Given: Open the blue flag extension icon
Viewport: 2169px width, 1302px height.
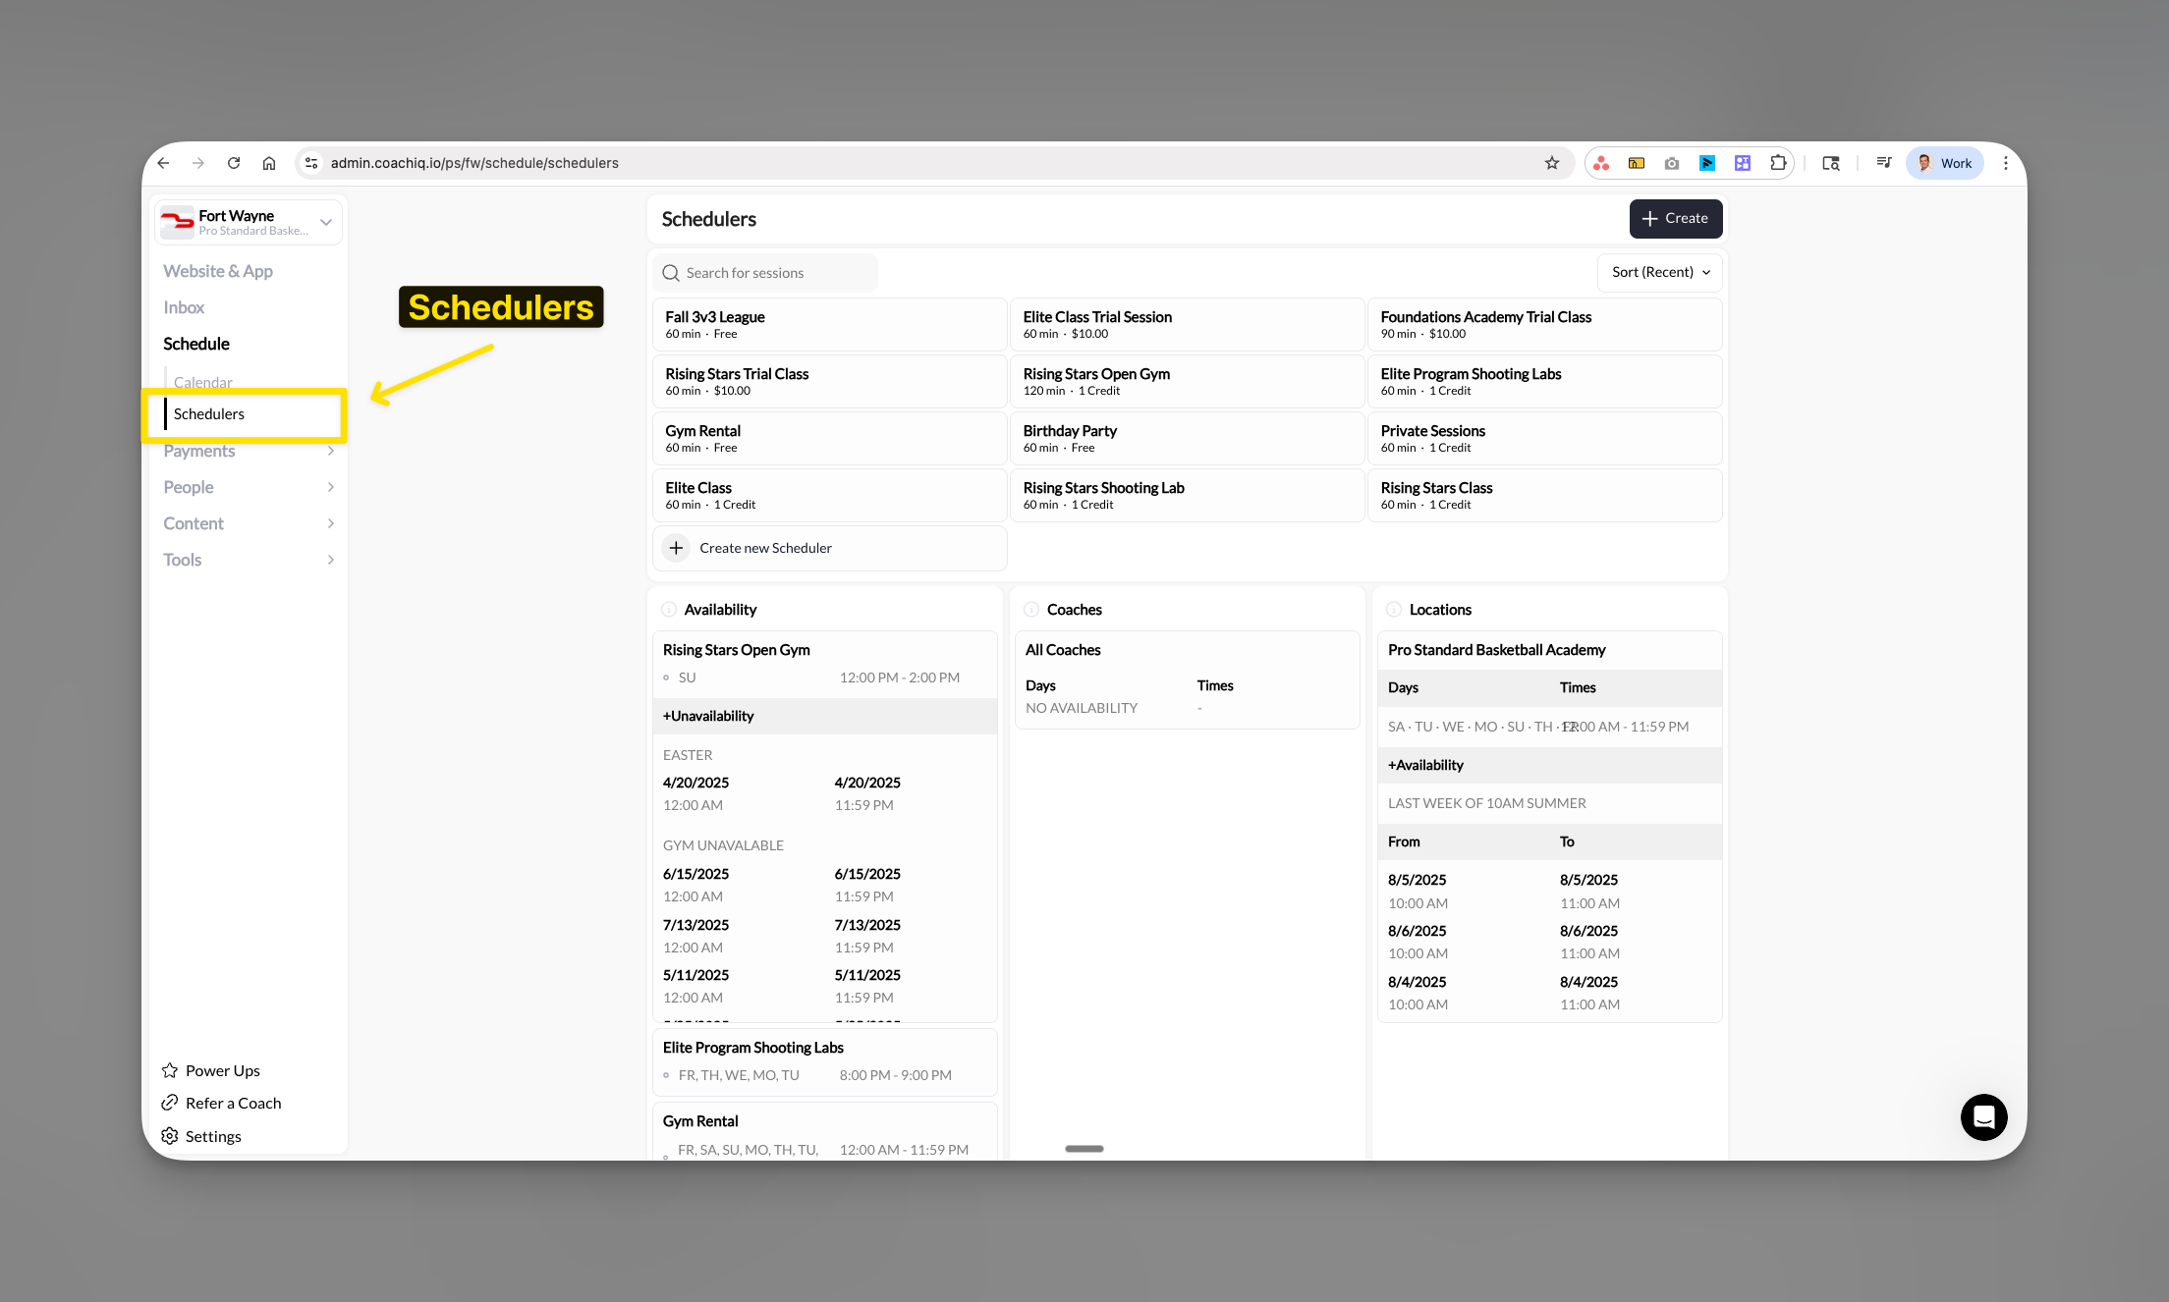Looking at the screenshot, I should pyautogui.click(x=1706, y=163).
